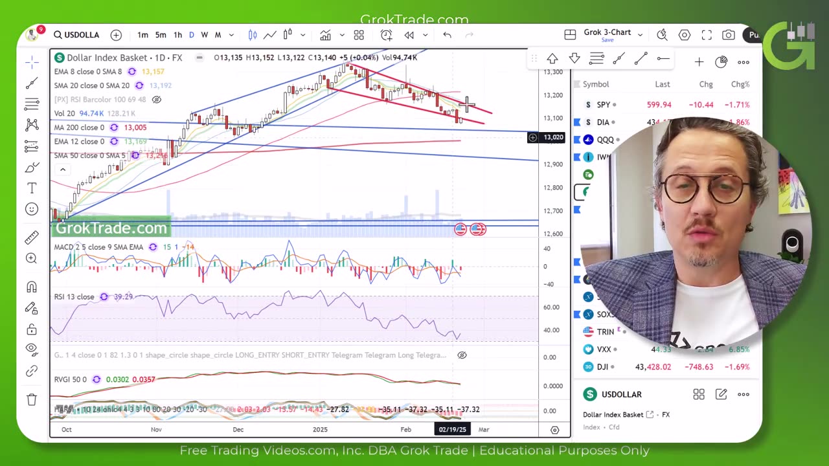Image resolution: width=829 pixels, height=466 pixels.
Task: Click the compare or add symbol plus
Action: (x=116, y=35)
